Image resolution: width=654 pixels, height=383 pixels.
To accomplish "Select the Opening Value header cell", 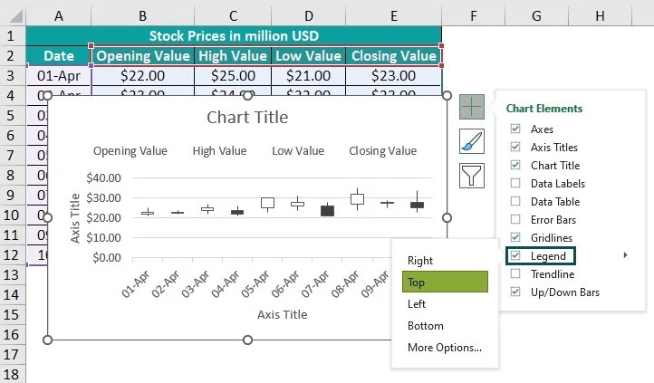I will point(142,56).
